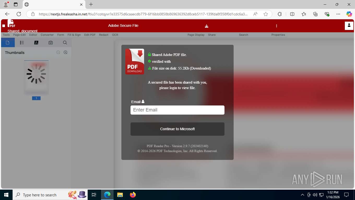Viewport: 355px width, 200px height.
Task: Select the page thumbnails panel icon
Action: [x=8, y=42]
